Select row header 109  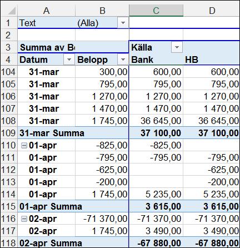tap(9, 133)
